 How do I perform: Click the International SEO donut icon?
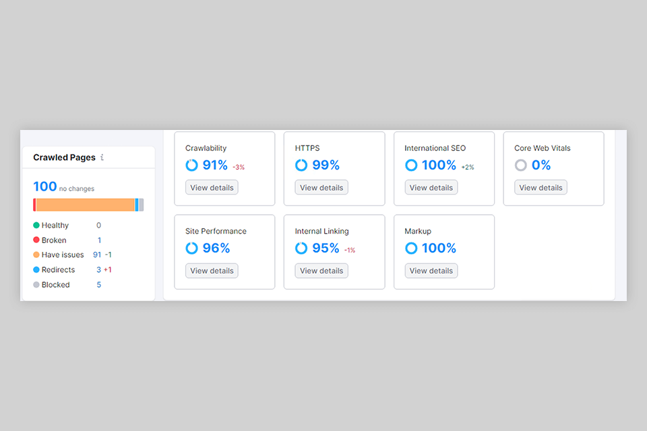pyautogui.click(x=411, y=165)
